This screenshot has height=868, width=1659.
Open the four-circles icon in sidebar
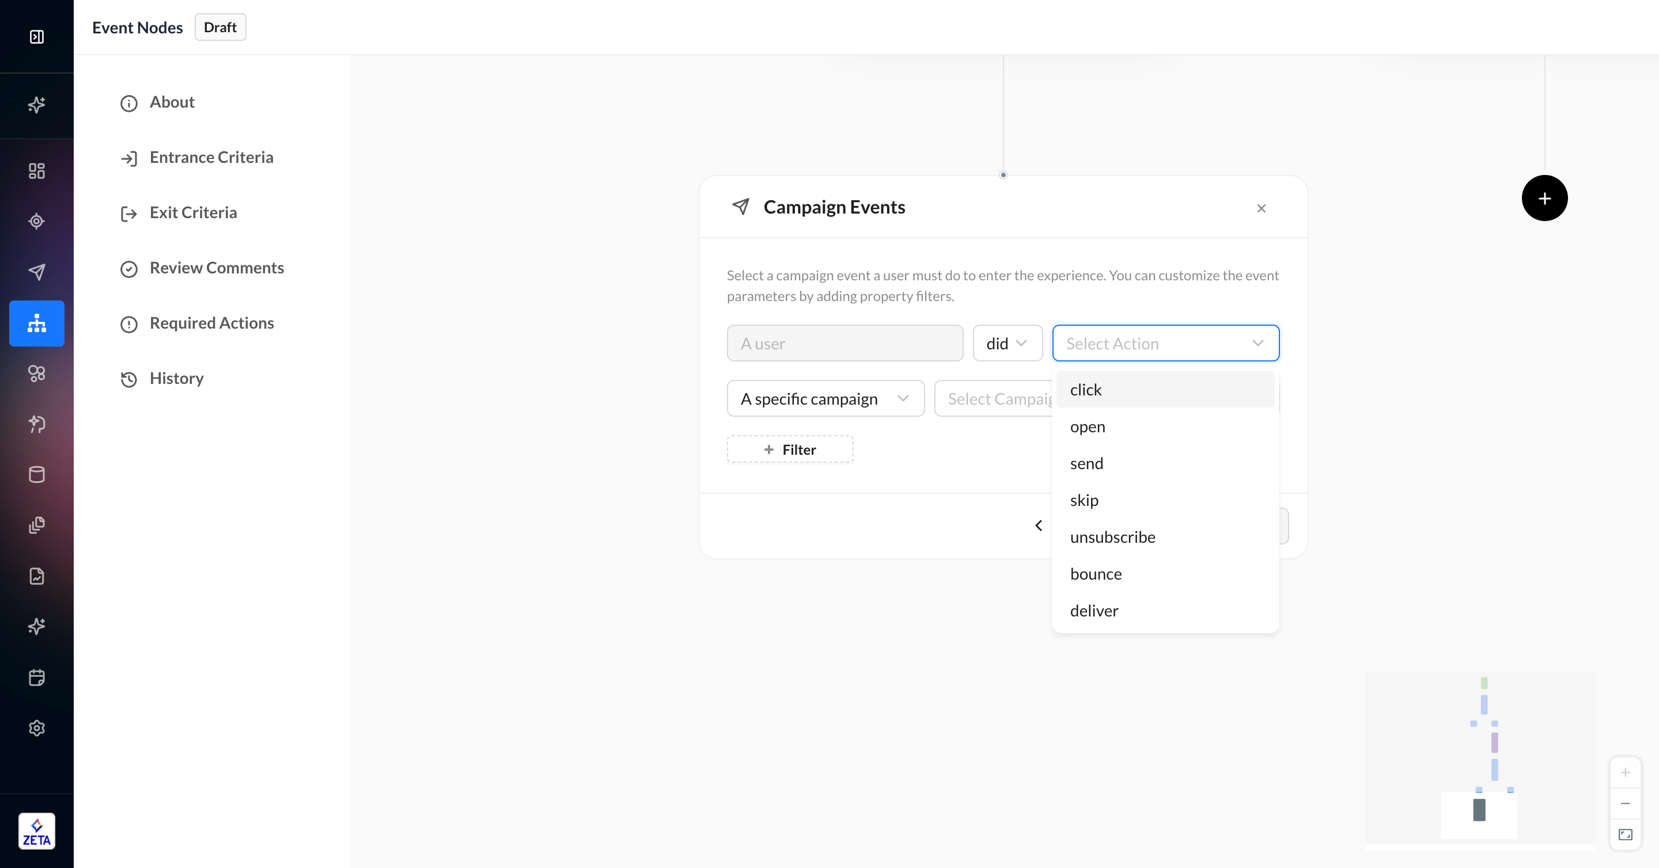click(x=37, y=373)
